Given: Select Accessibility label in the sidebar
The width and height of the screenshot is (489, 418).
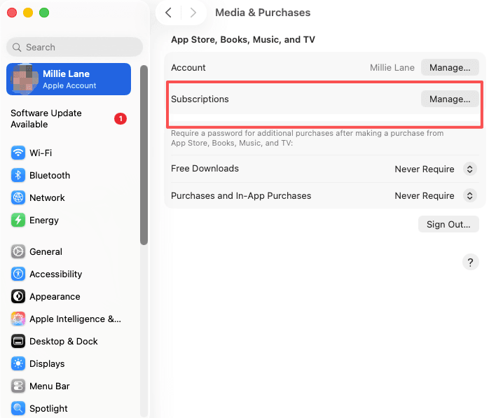Looking at the screenshot, I should click(56, 274).
